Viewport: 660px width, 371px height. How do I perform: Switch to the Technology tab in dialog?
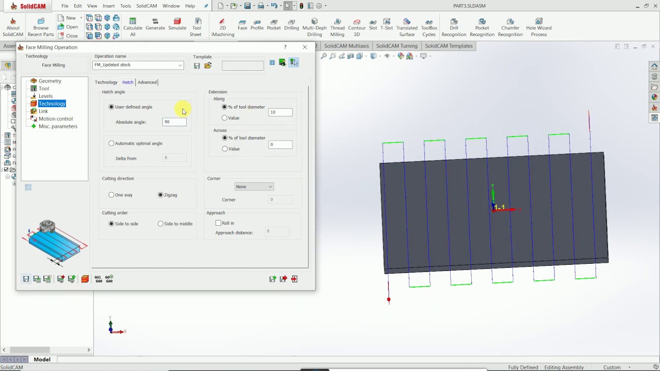point(106,82)
